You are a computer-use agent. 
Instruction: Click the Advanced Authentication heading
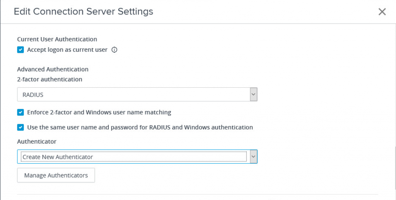tap(53, 69)
